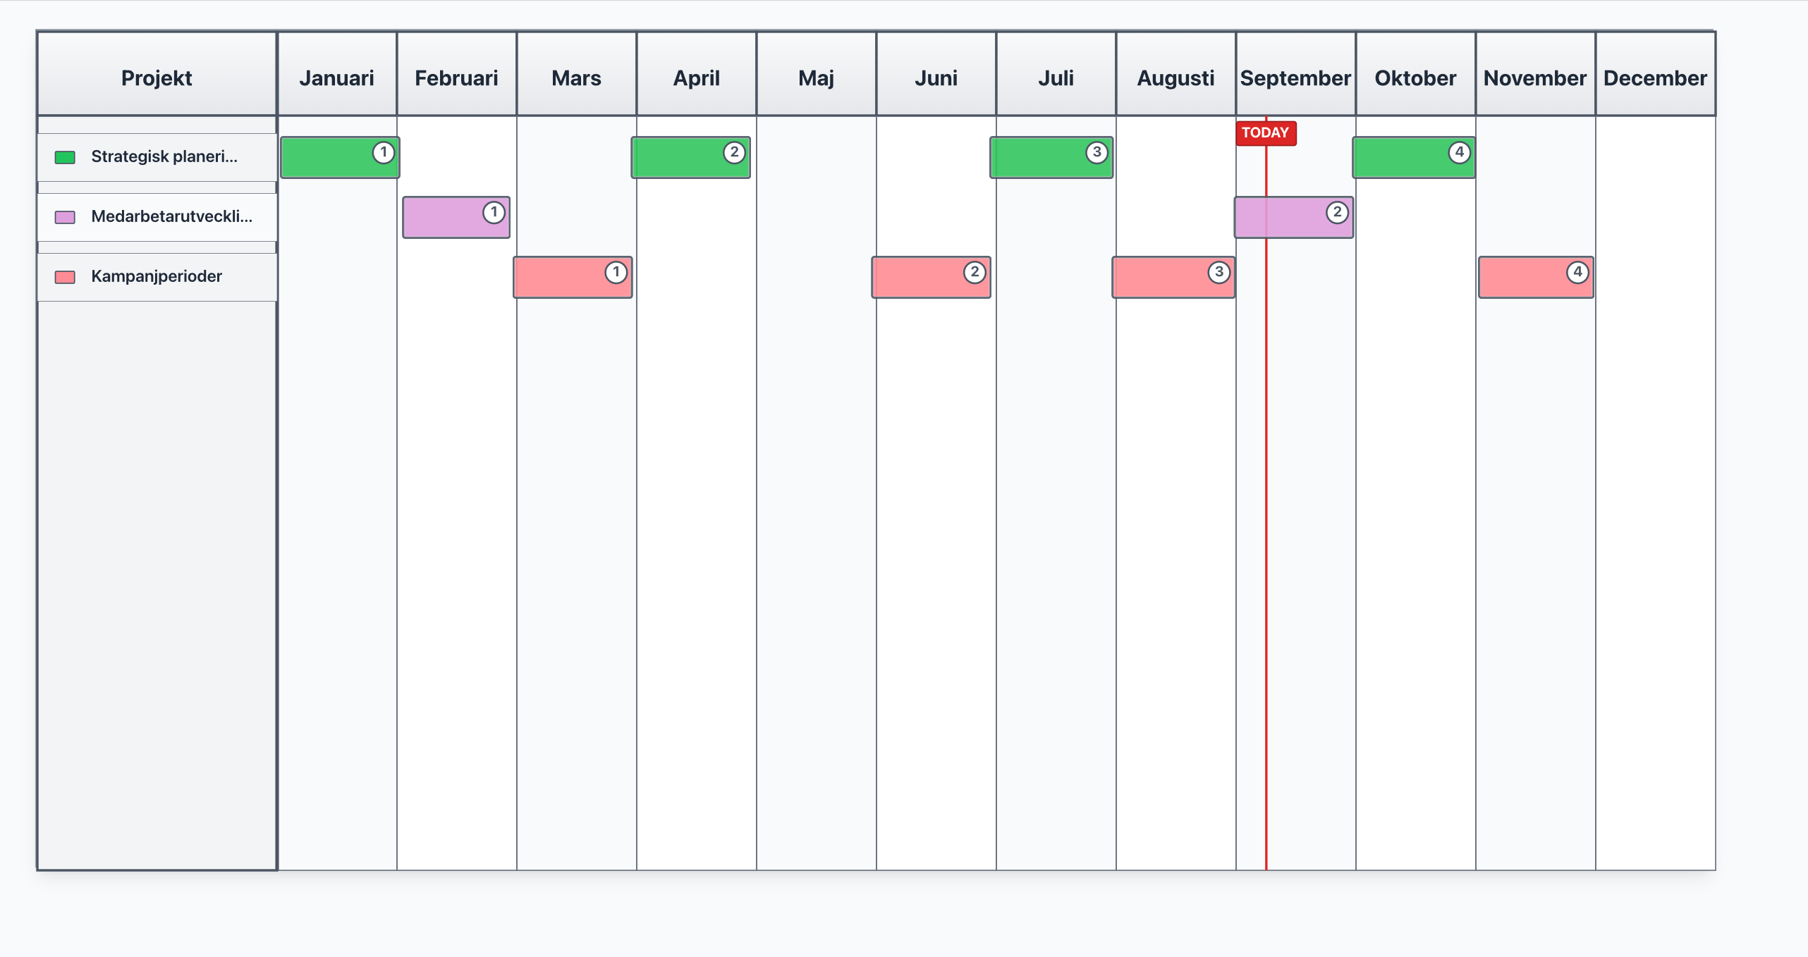Click badge 4 on October green bar
The width and height of the screenshot is (1808, 957).
[1459, 152]
